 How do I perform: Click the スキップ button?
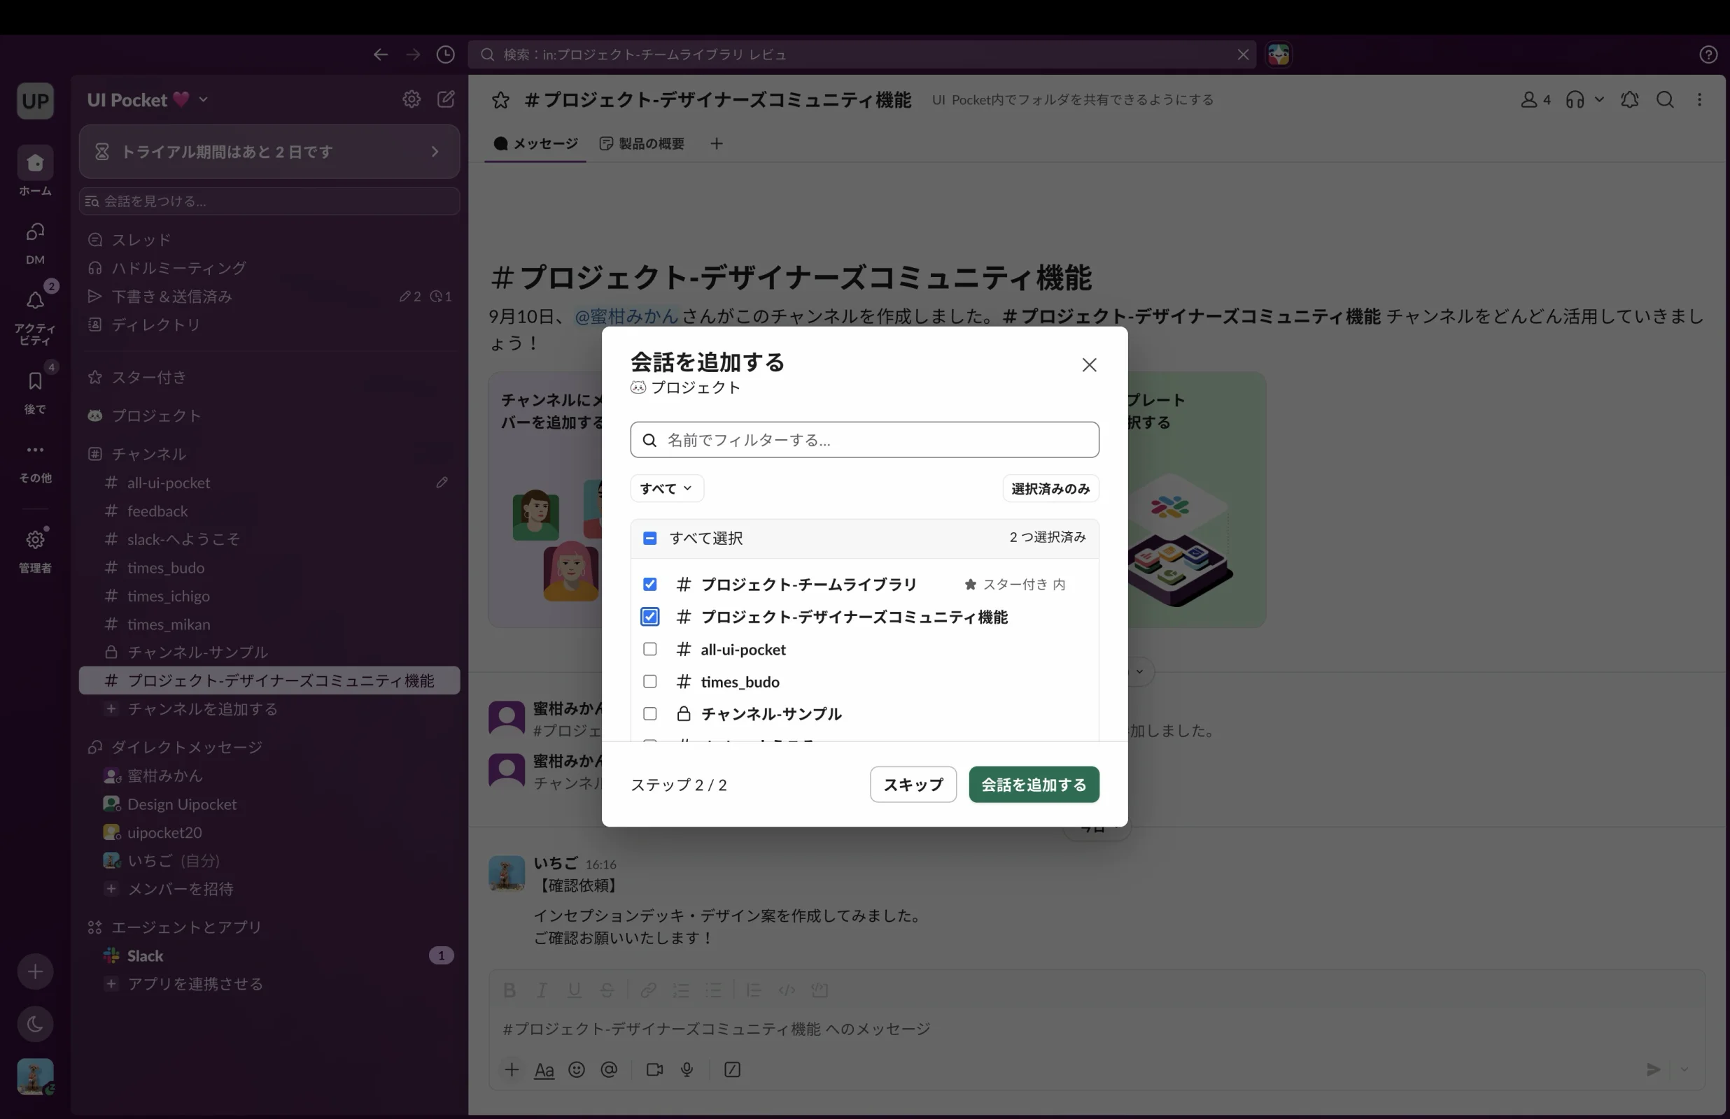[x=913, y=785]
